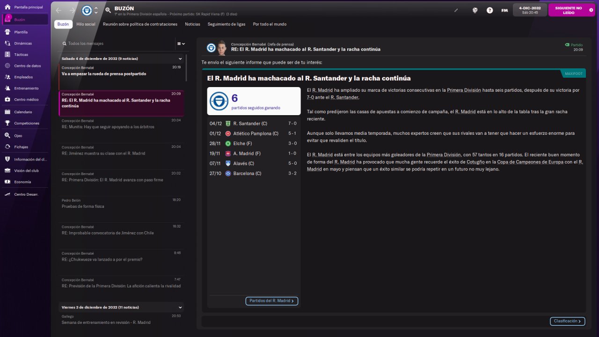Click Concepción Bernabé's portrait photo

click(x=222, y=47)
